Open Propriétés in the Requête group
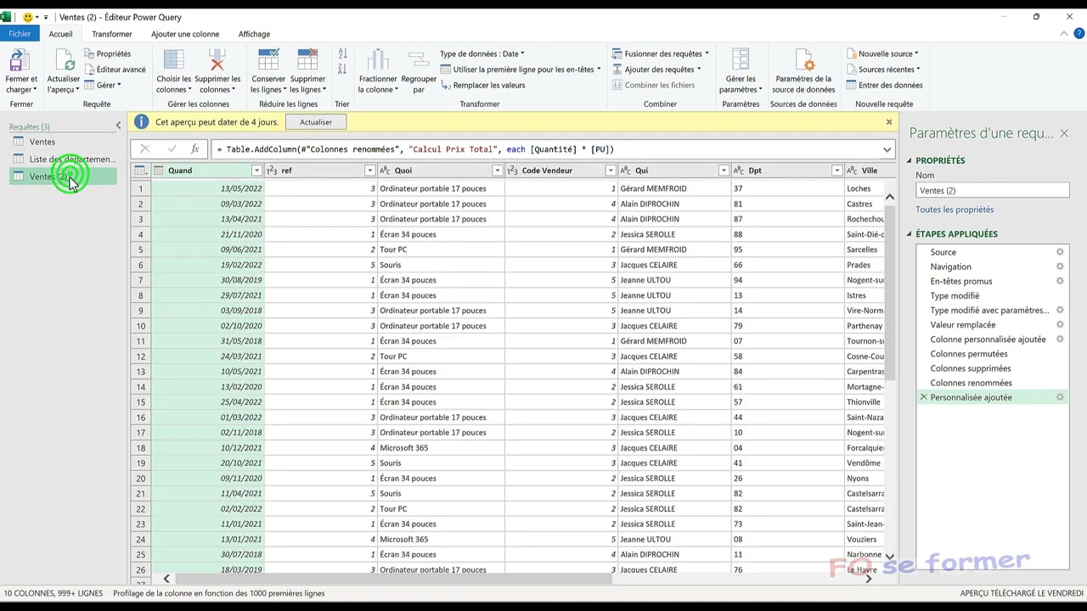The height and width of the screenshot is (611, 1087). [x=107, y=53]
